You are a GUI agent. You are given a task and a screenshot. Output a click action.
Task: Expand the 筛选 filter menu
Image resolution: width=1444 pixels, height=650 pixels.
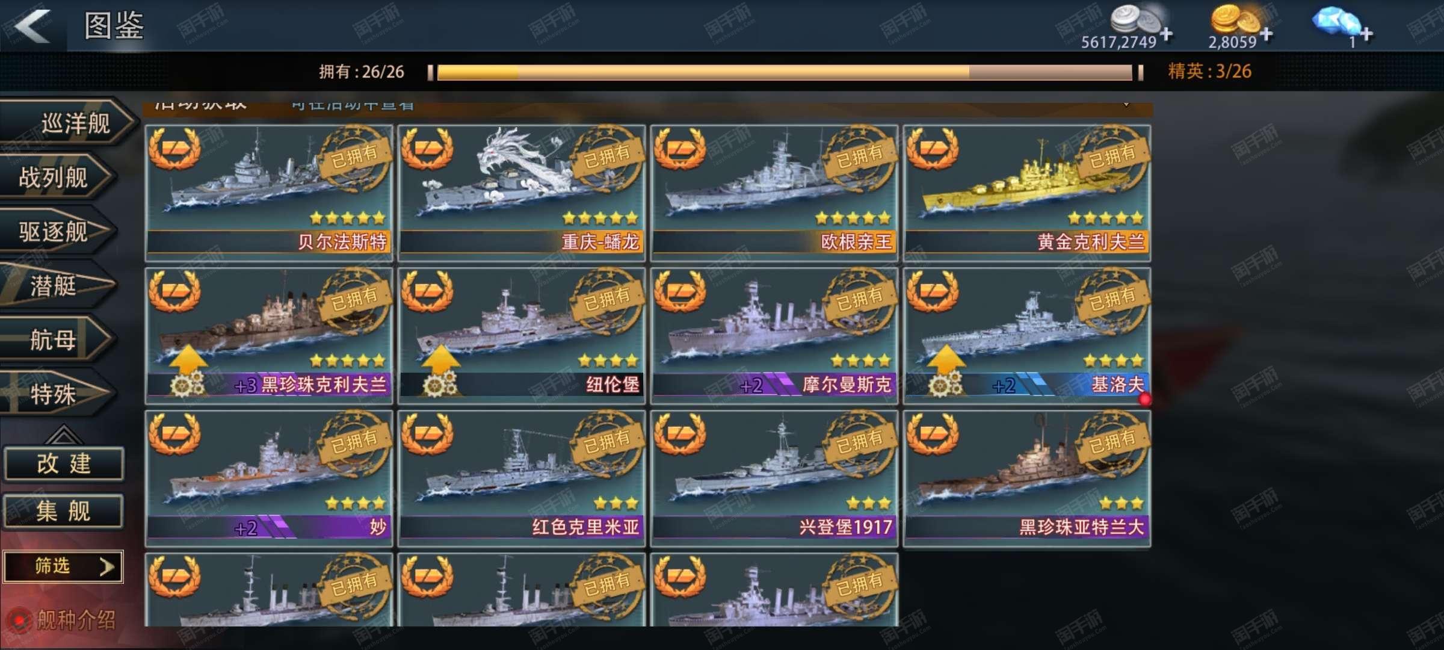click(63, 566)
